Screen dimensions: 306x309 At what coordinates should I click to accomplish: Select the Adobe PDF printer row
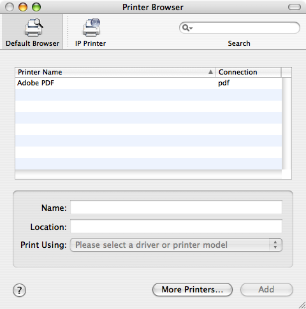[x=149, y=83]
